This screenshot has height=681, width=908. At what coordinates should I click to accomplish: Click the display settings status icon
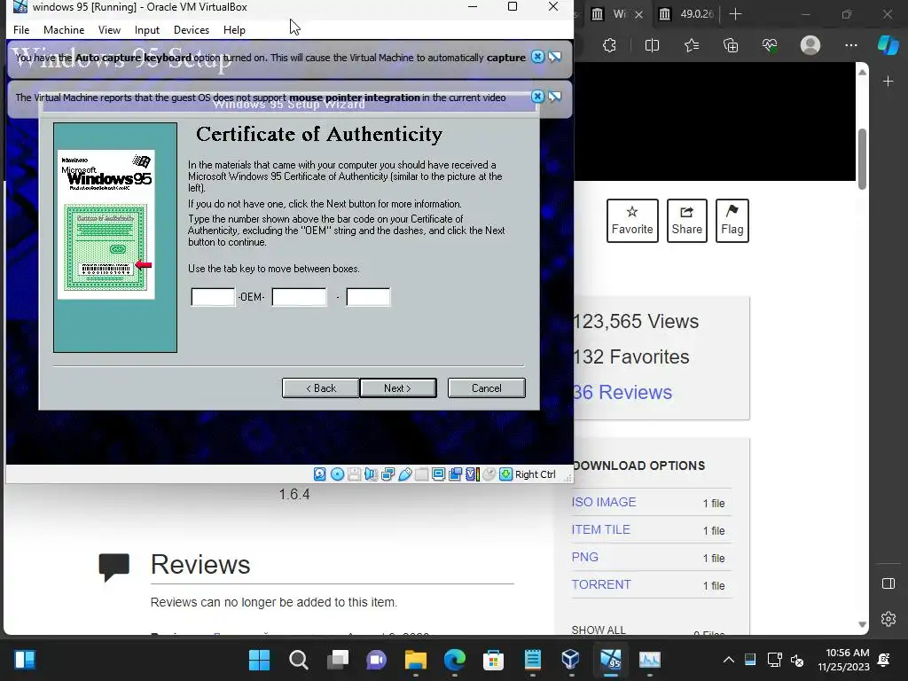pyautogui.click(x=438, y=474)
